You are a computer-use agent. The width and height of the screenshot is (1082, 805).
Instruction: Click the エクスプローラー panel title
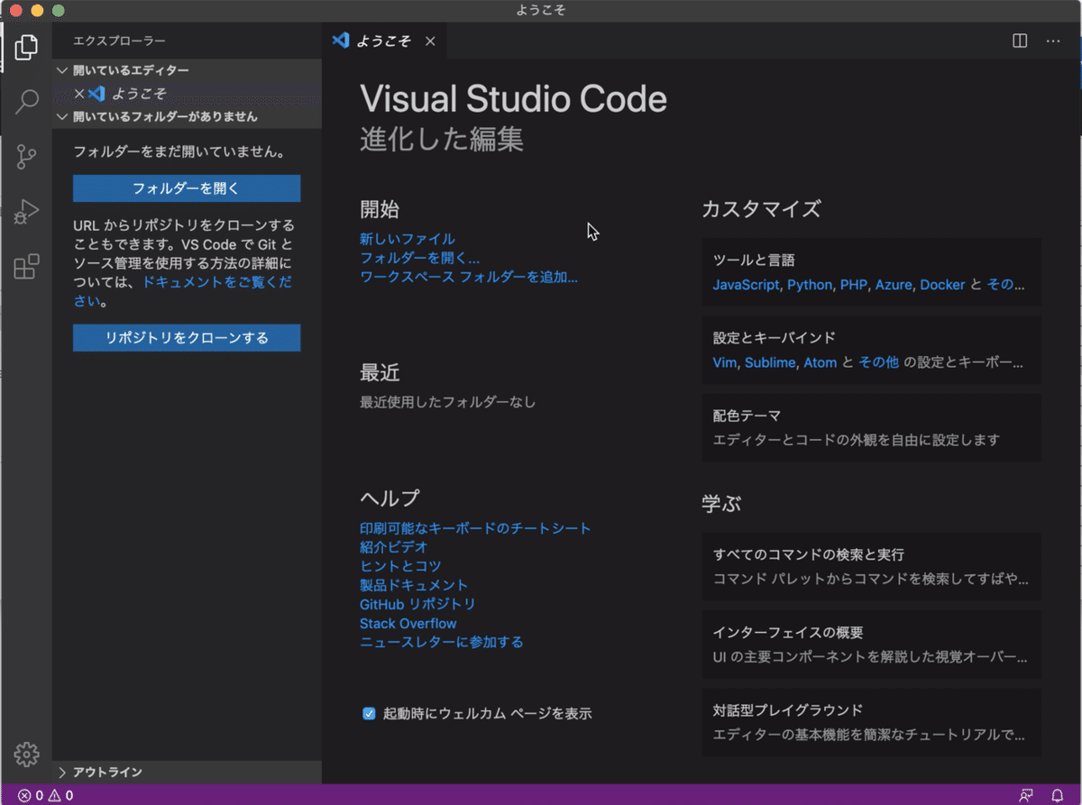click(x=119, y=41)
